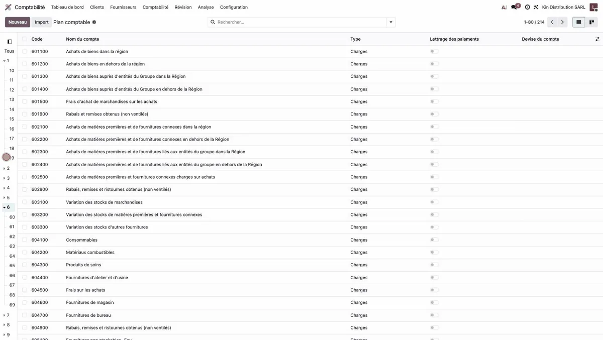Viewport: 603px width, 340px height.
Task: Expand account group 9 in tree
Action: tap(5, 335)
